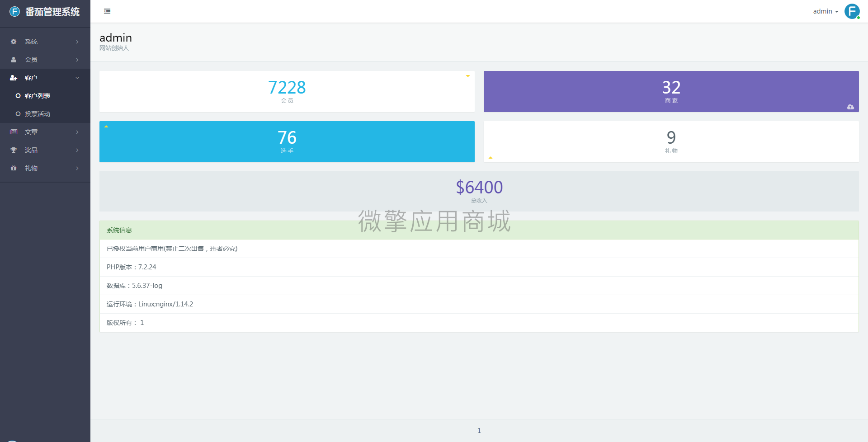Click the '网站创始人' subtitle
The image size is (868, 442).
pos(114,48)
